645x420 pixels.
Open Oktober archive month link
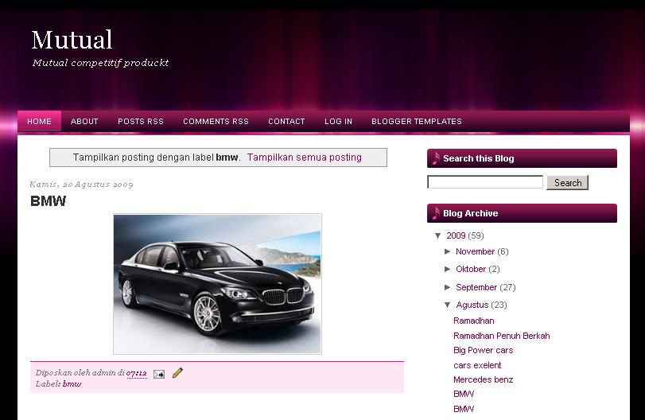click(471, 269)
